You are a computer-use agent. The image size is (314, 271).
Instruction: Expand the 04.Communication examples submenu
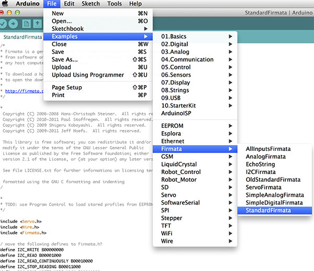pyautogui.click(x=187, y=60)
